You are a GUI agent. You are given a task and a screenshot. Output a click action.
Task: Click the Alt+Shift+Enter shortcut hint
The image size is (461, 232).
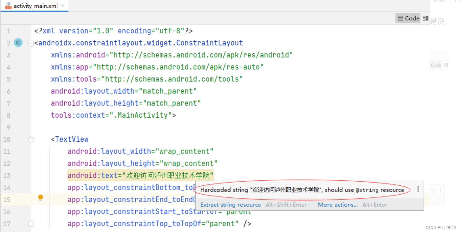click(x=286, y=205)
